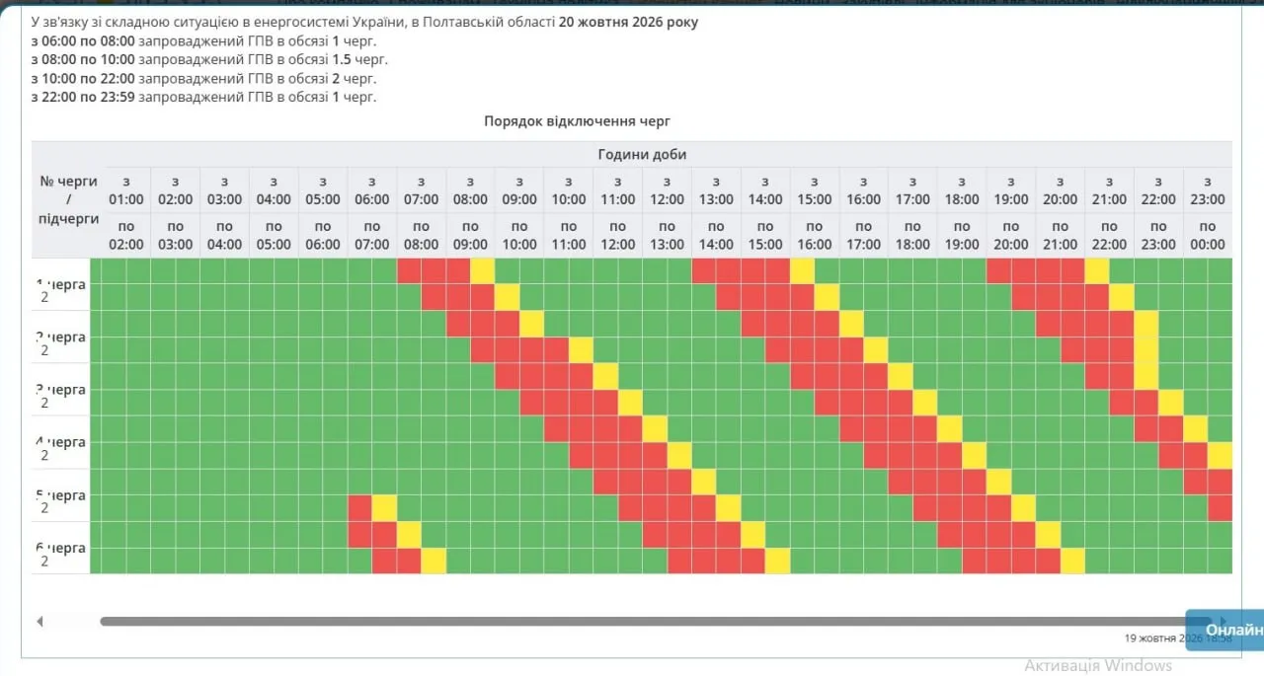
Task: Click the 'з 17:00' hour header cell
Action: [912, 190]
